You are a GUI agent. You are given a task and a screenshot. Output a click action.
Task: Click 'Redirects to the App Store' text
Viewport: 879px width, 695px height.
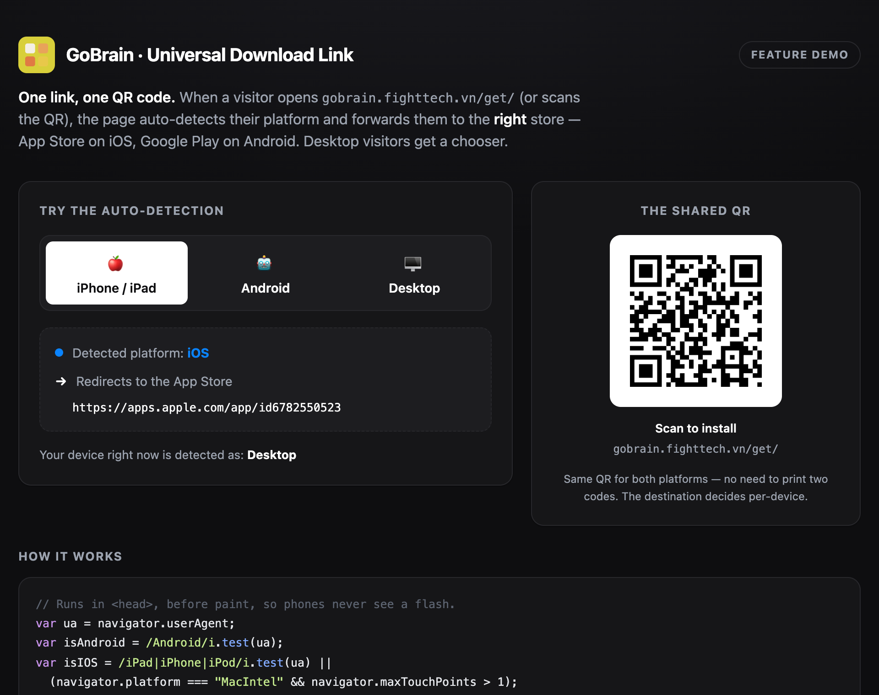click(154, 381)
